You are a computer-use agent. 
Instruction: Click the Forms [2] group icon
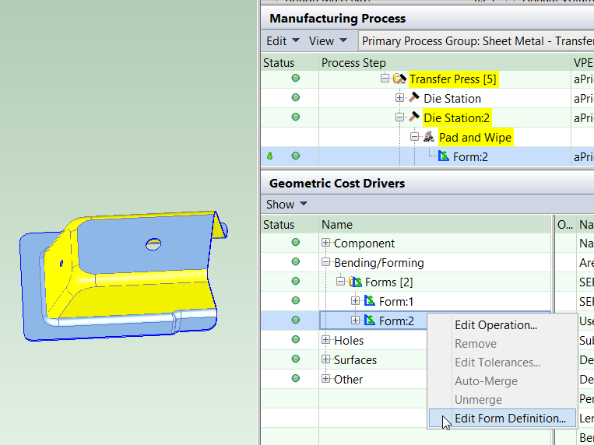click(356, 282)
